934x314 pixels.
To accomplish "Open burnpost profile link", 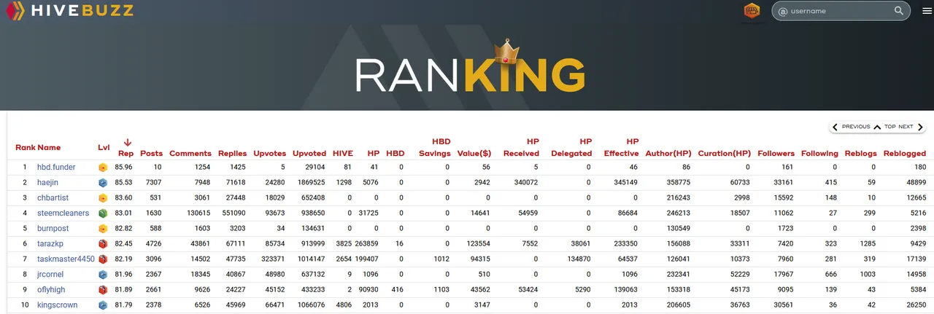I will pos(53,227).
